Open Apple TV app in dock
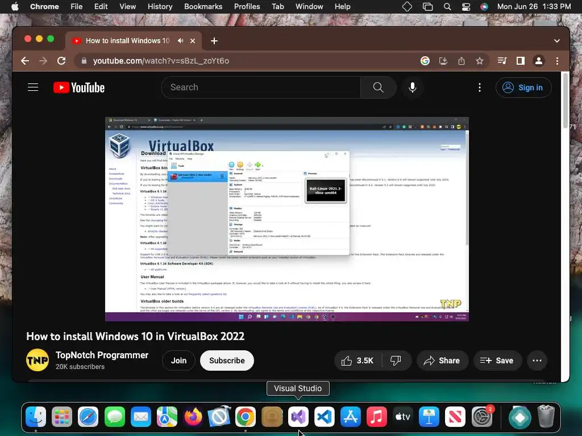 coord(403,417)
